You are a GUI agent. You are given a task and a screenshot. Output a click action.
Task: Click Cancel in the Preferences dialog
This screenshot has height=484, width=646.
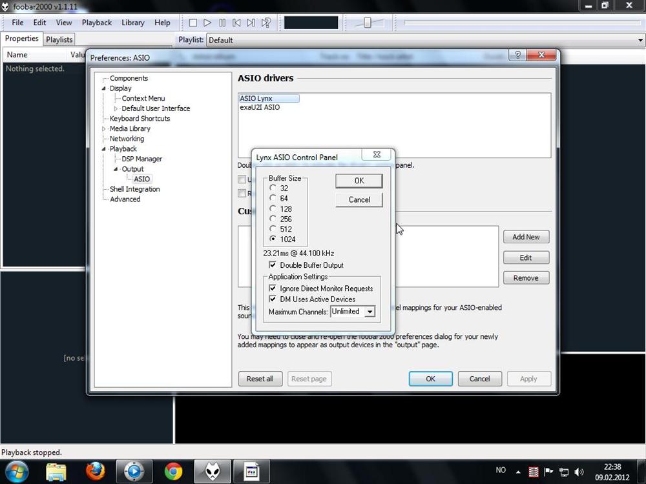click(x=479, y=379)
